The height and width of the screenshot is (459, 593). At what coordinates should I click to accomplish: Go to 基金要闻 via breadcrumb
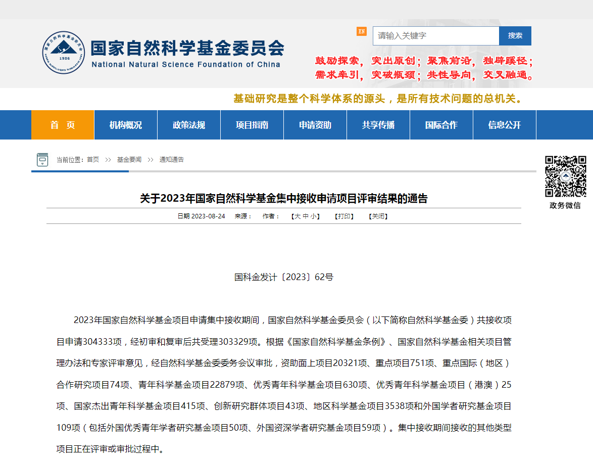(x=129, y=160)
